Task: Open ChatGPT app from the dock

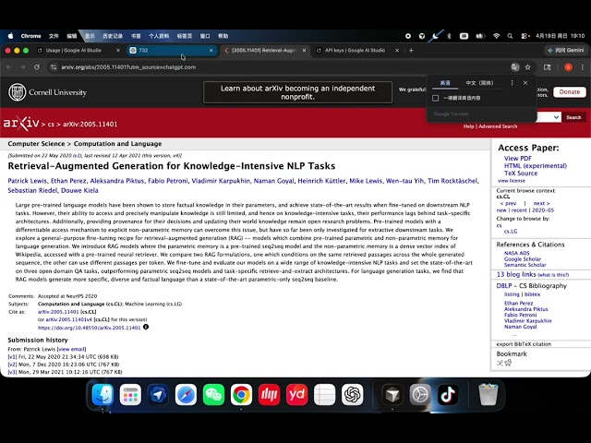Action: pyautogui.click(x=352, y=395)
